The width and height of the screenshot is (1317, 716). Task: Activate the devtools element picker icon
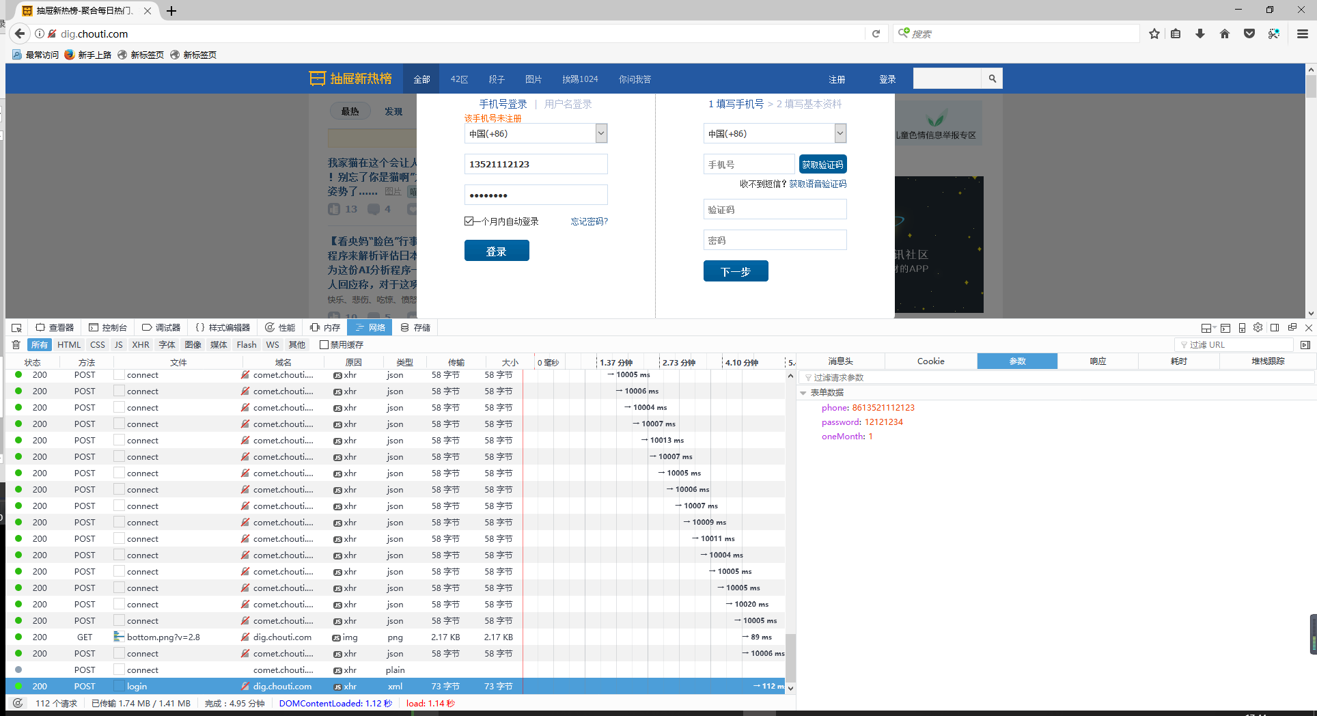tap(17, 328)
